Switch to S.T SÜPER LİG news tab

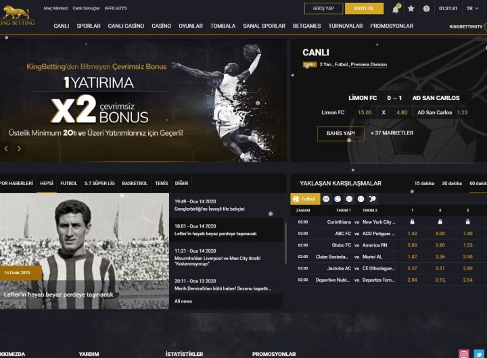tap(99, 183)
